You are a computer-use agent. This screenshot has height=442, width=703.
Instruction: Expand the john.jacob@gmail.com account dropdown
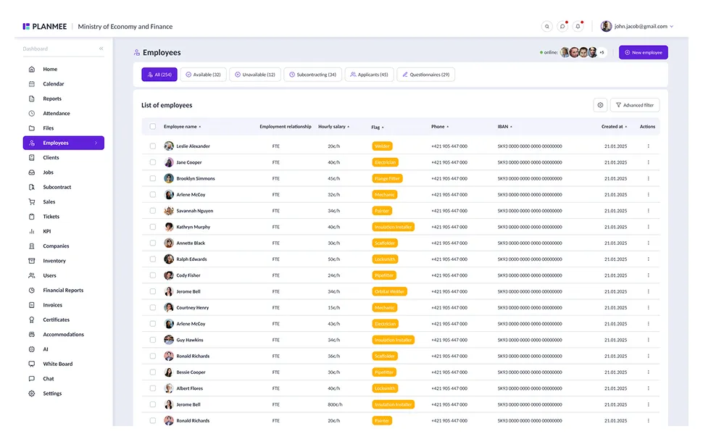pos(672,27)
